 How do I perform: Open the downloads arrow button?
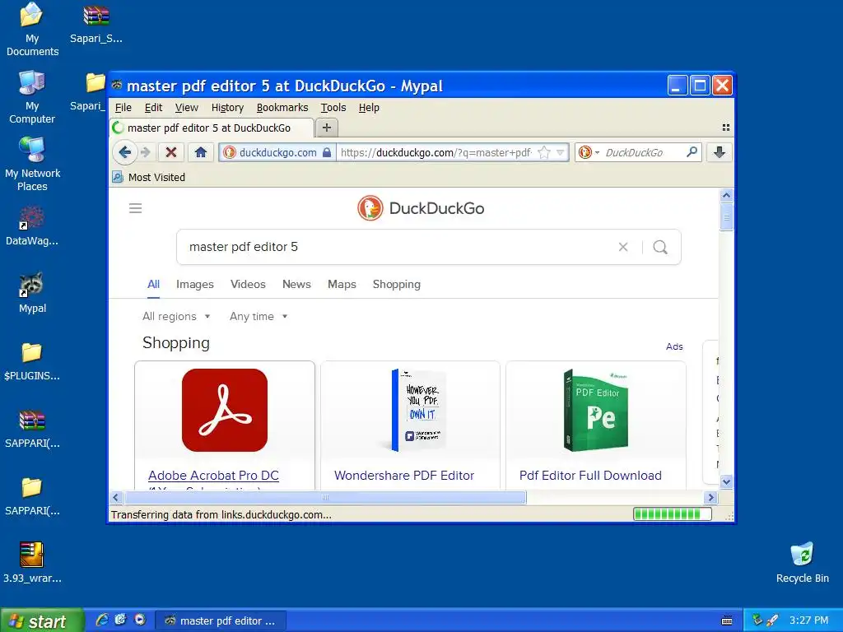pyautogui.click(x=720, y=152)
